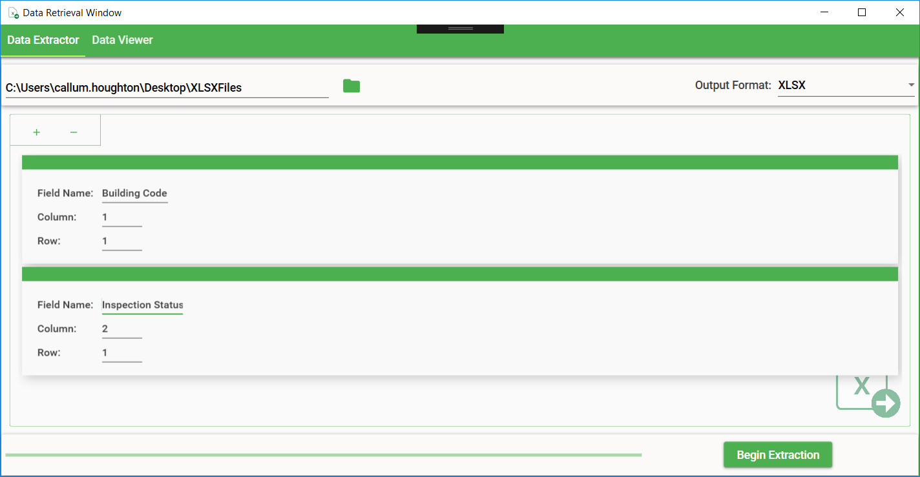Click the extraction progress bar
The width and height of the screenshot is (920, 477).
[x=324, y=455]
